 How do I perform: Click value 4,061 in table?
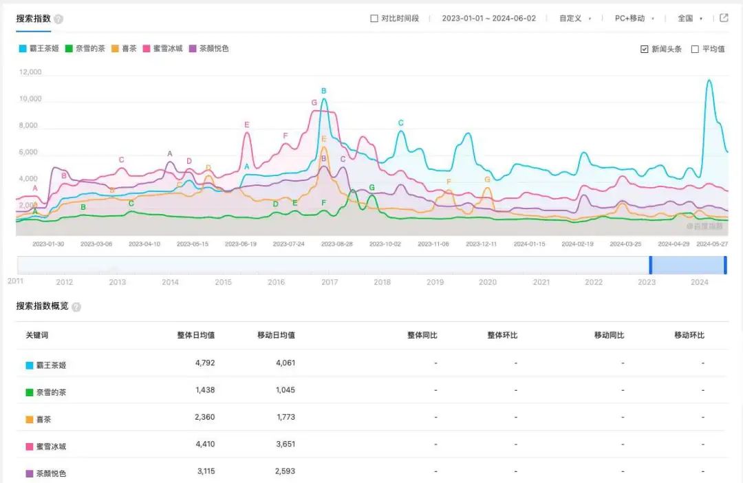[286, 363]
